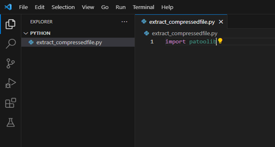Open the Source Control view icon

[10, 63]
